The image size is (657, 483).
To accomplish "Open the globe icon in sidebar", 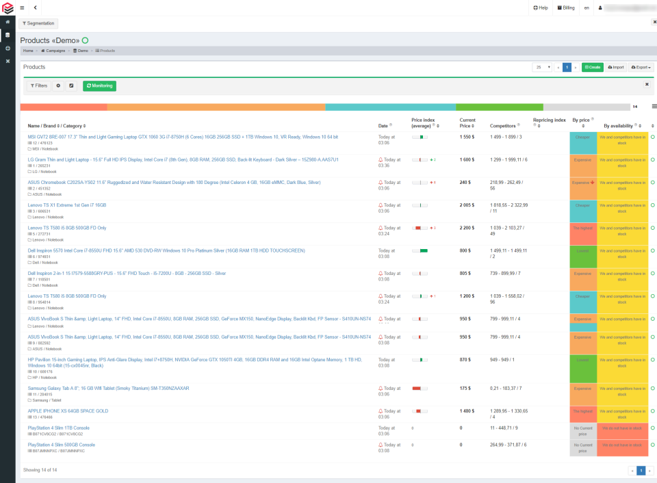I will tap(8, 49).
